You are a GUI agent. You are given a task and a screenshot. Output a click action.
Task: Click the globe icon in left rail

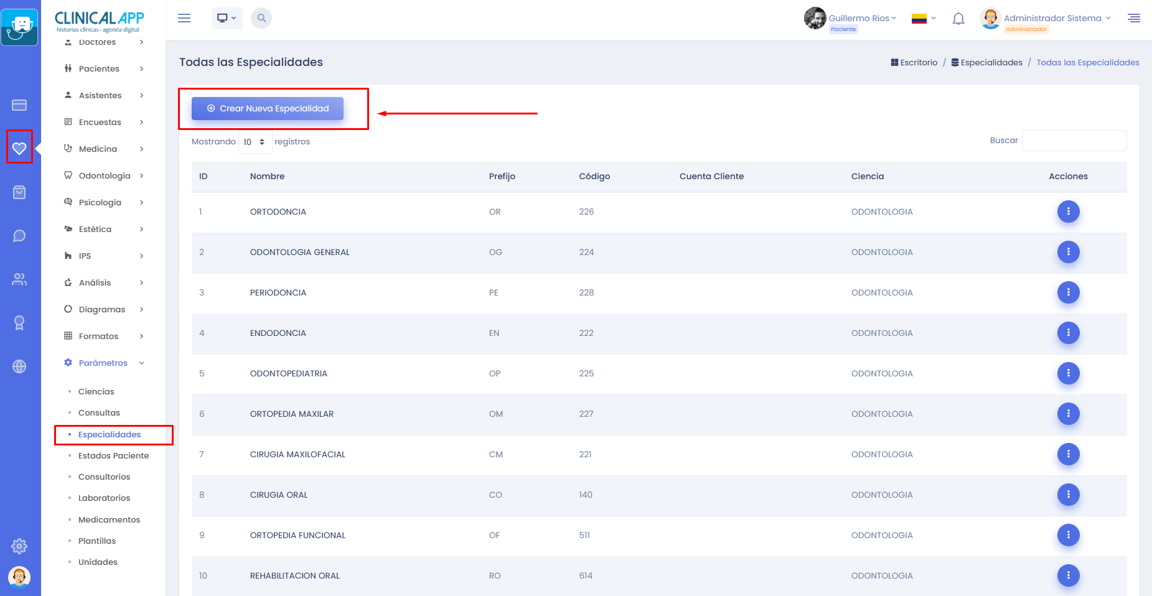19,366
